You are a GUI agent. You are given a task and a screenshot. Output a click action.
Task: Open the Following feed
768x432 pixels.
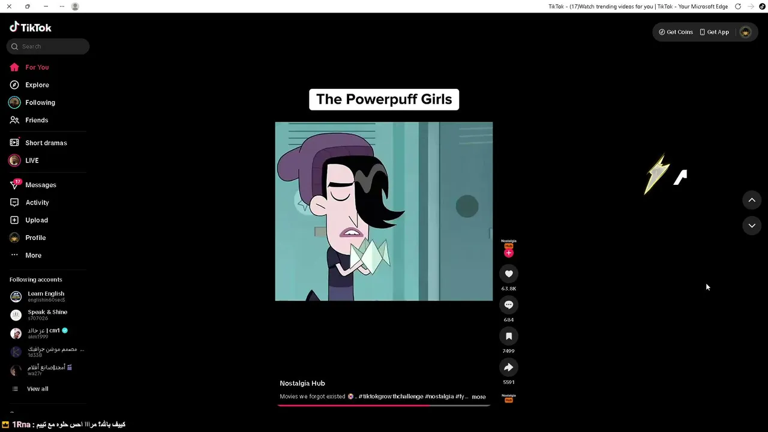coord(32,103)
